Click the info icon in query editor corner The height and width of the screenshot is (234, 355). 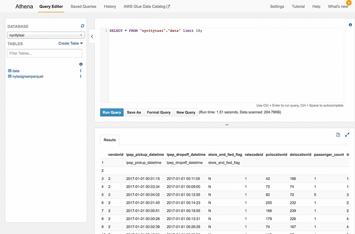pos(350,25)
